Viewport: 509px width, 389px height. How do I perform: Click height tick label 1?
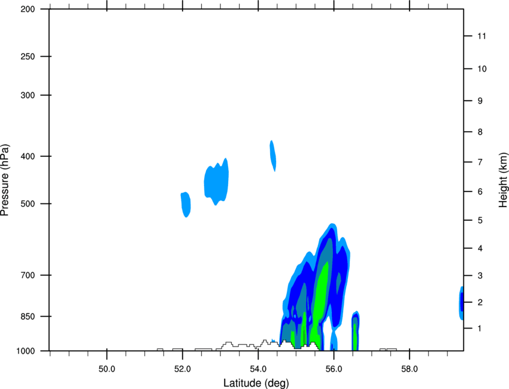(480, 329)
